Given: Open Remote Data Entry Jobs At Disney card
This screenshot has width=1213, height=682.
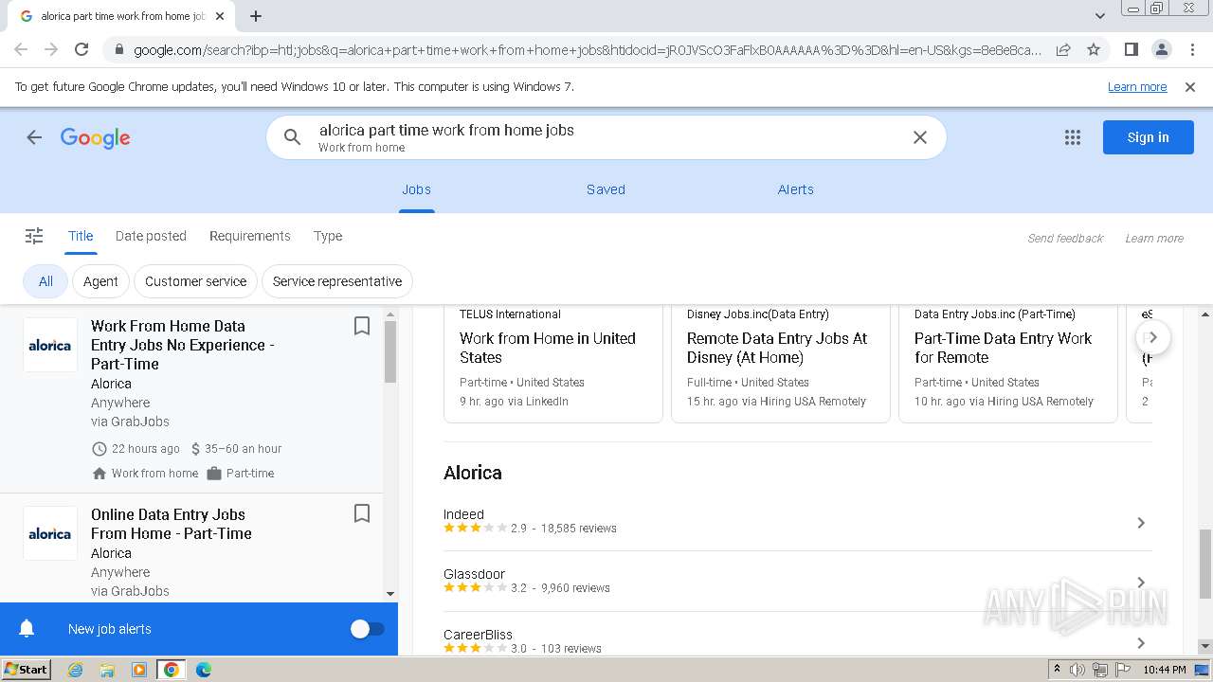Looking at the screenshot, I should click(x=780, y=364).
